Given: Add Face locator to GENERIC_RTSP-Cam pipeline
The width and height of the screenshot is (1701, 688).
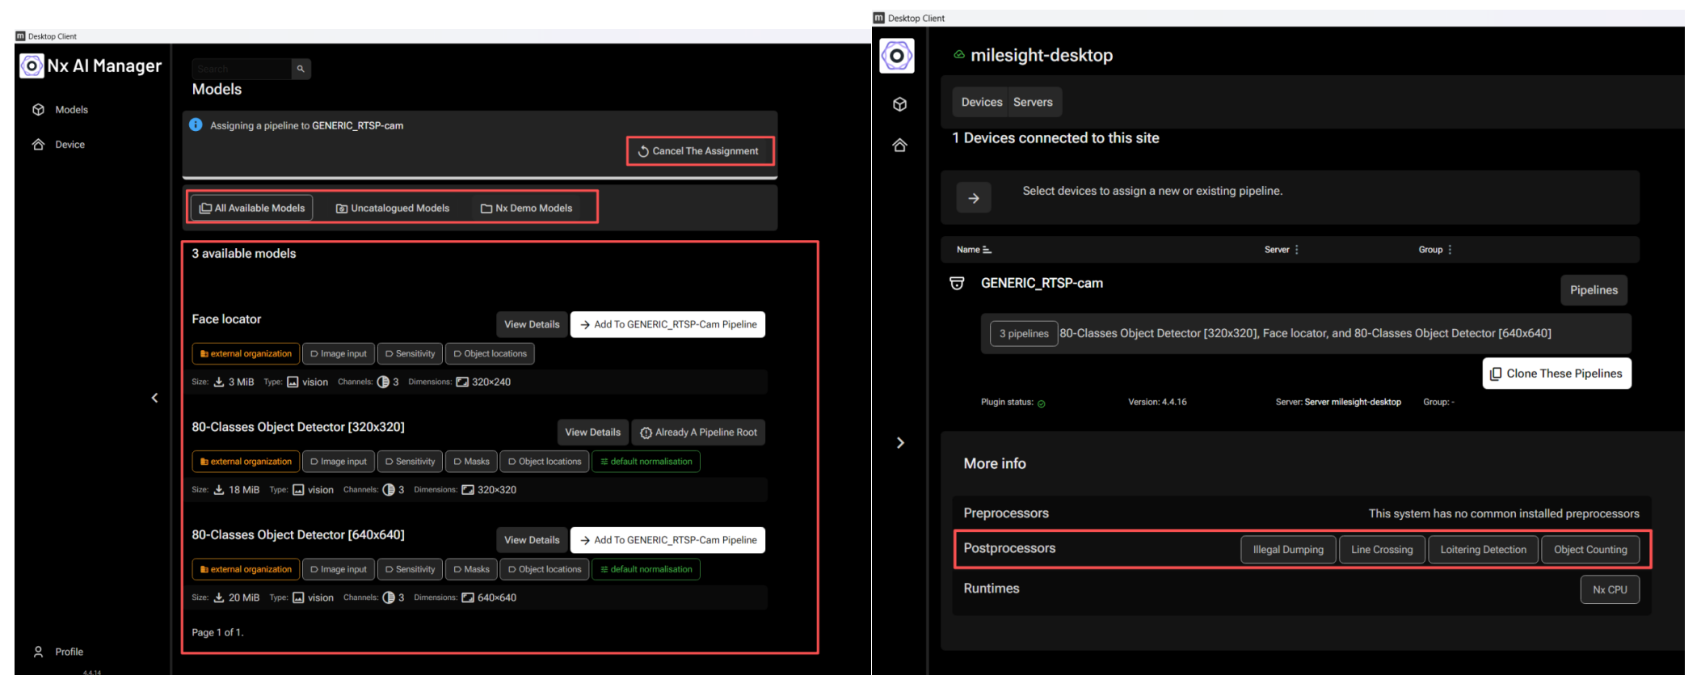Looking at the screenshot, I should tap(667, 324).
